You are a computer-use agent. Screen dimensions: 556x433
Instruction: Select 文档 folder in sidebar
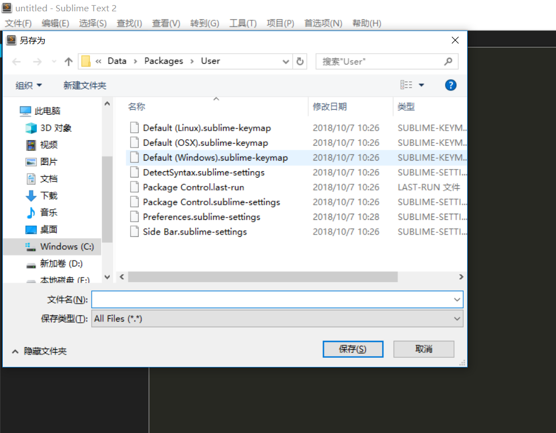(49, 179)
